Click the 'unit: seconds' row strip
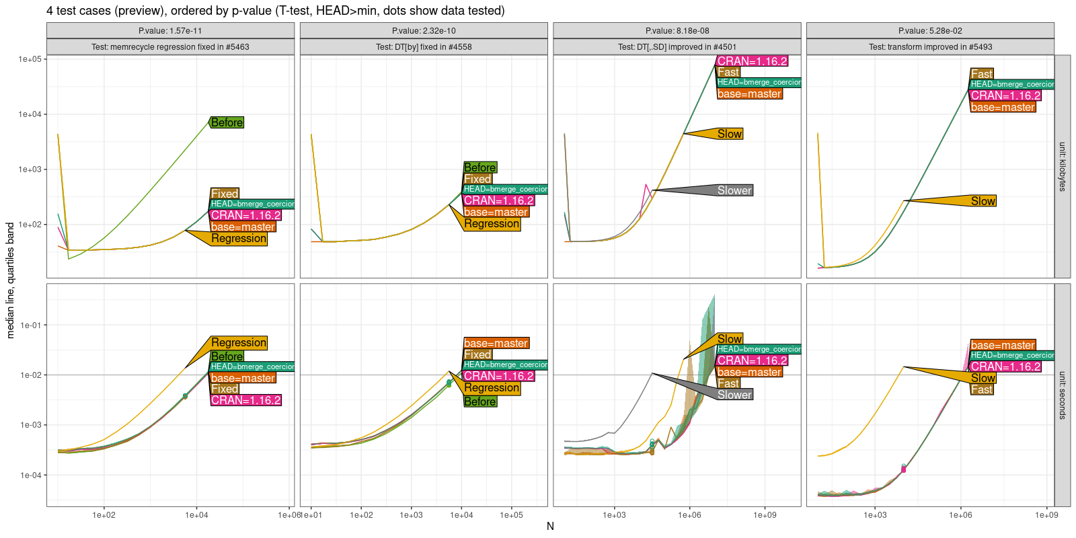The image size is (1076, 538). pos(1063,395)
